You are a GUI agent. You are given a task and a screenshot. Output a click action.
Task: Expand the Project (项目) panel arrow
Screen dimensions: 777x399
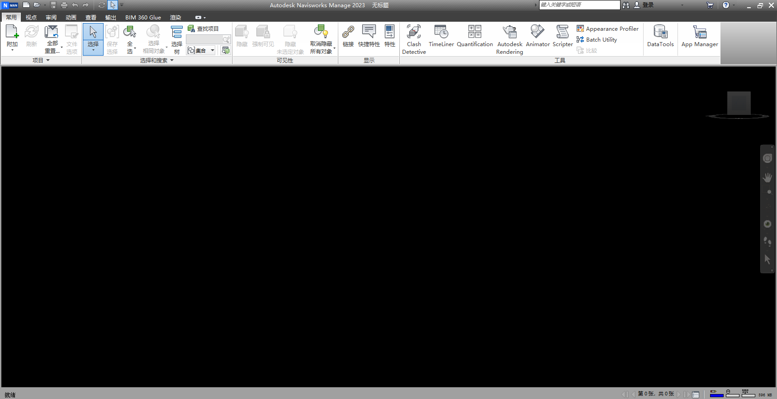(48, 60)
